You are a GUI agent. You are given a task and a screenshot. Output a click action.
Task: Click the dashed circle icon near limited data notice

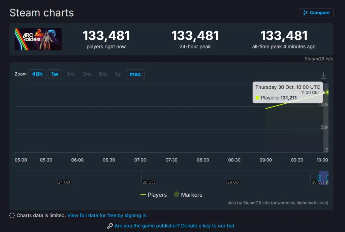(12, 216)
